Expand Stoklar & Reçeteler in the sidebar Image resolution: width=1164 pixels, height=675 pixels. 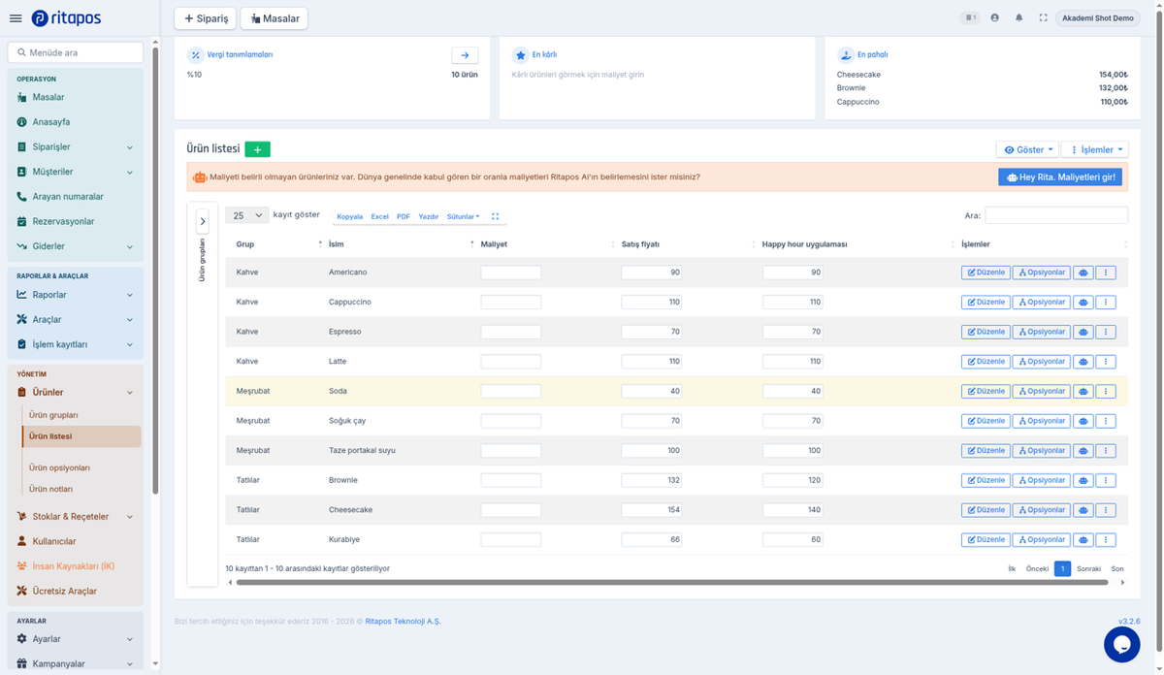[x=74, y=517]
